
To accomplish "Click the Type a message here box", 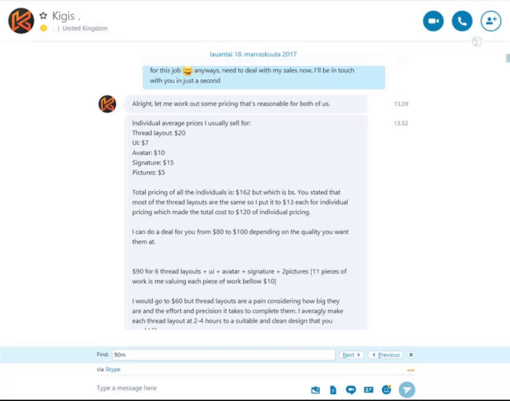I will coord(202,388).
